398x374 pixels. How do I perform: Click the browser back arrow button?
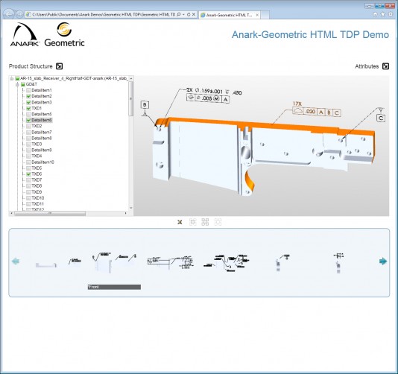pos(9,14)
